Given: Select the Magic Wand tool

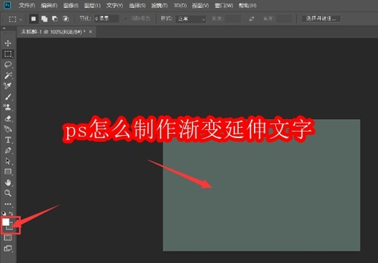Looking at the screenshot, I should [x=8, y=75].
